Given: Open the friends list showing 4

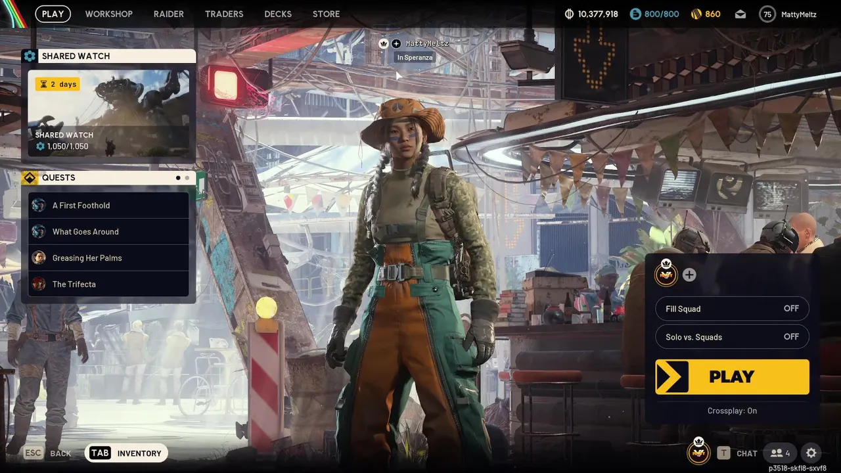Looking at the screenshot, I should pyautogui.click(x=780, y=453).
